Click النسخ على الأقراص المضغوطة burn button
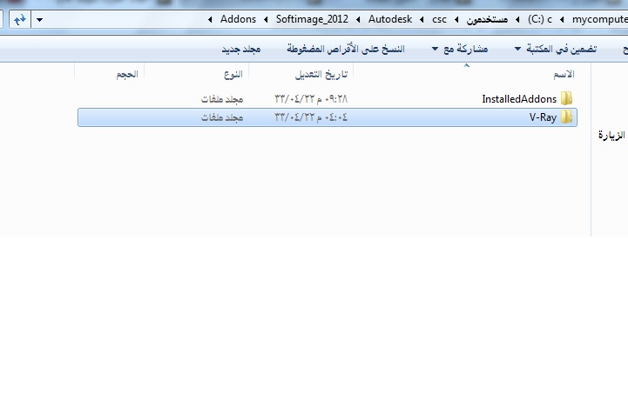The width and height of the screenshot is (628, 400). [x=346, y=49]
